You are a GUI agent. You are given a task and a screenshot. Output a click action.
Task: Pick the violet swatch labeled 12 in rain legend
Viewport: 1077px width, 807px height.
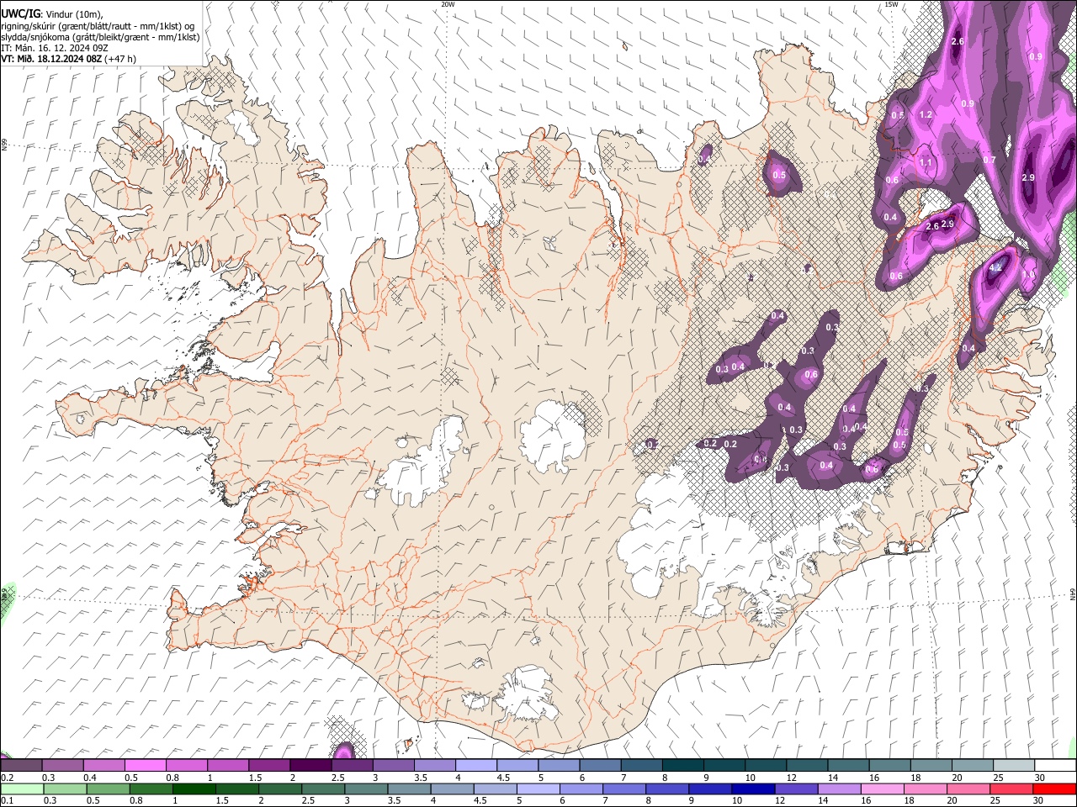[x=796, y=789]
